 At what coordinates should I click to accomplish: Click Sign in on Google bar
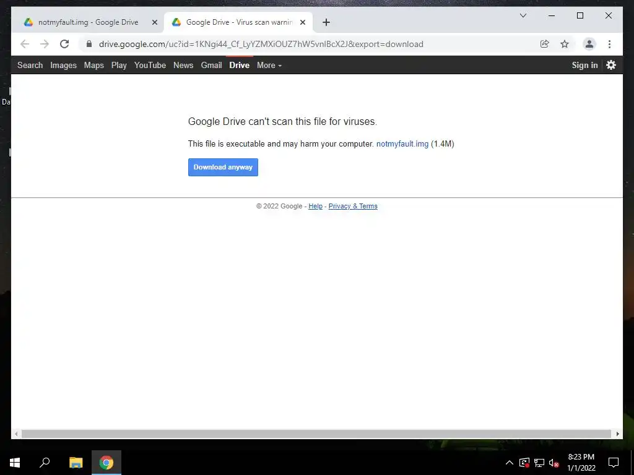[x=584, y=65]
